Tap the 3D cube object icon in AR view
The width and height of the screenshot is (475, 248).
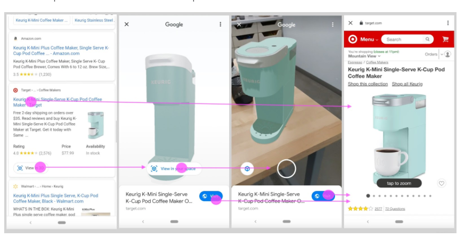(247, 169)
